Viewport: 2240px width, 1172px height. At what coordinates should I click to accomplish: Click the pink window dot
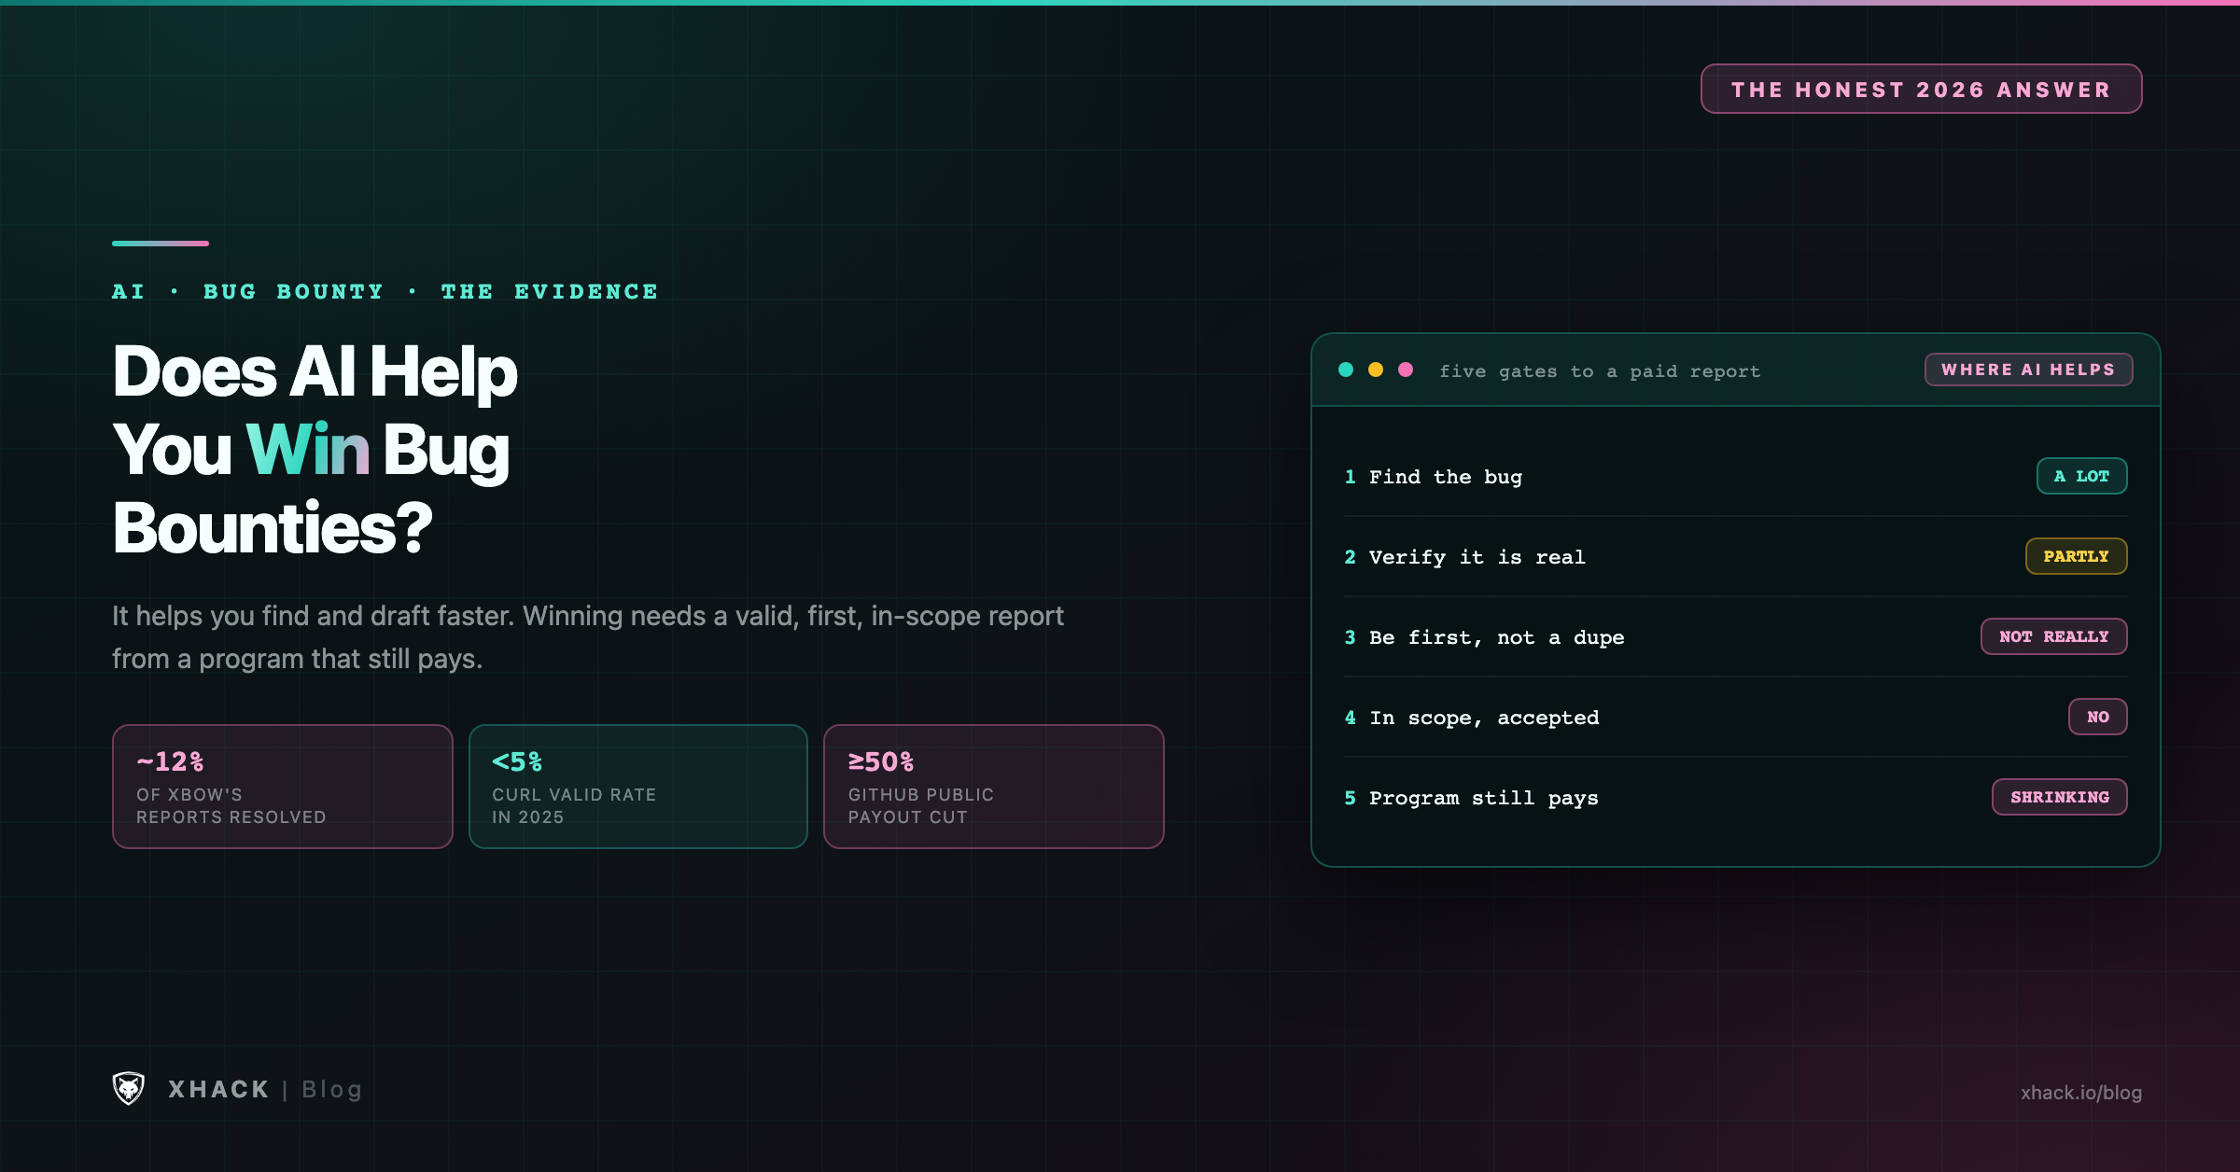pos(1406,370)
